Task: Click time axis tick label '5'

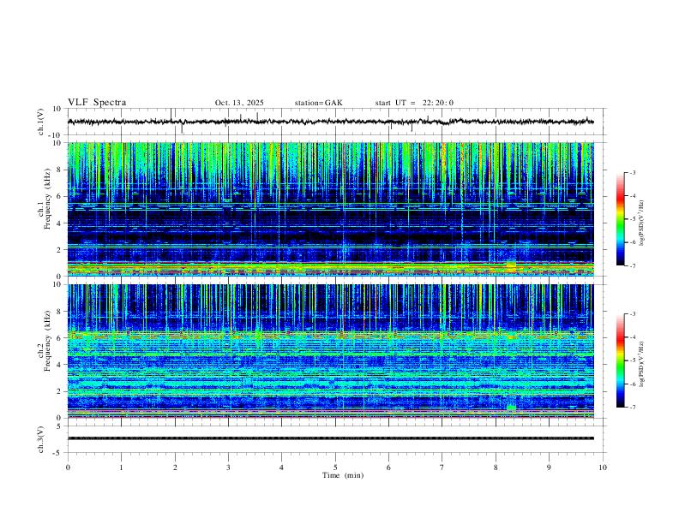Action: (x=335, y=467)
